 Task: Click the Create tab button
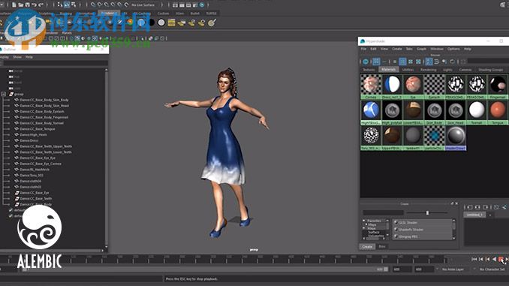[367, 247]
